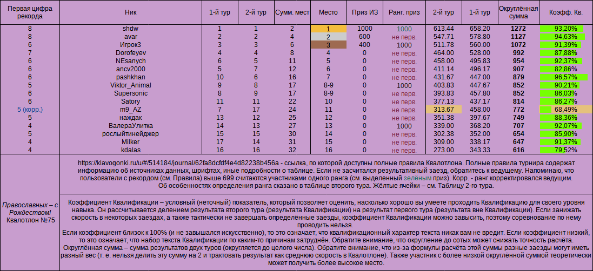
Task: Click the coefficient 79,52% for kdalas
Action: 566,150
